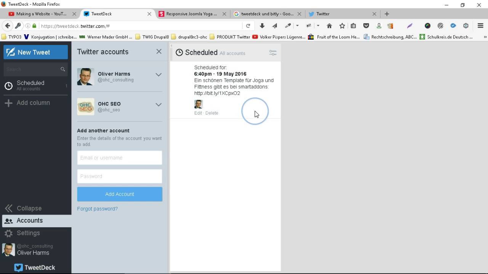Click the search magnifier icon
This screenshot has height=274, width=488.
point(63,69)
